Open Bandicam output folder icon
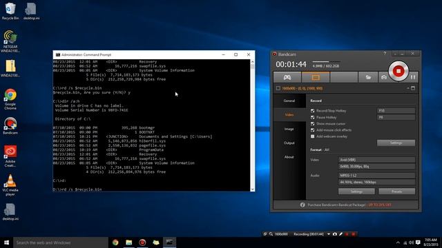The image size is (442, 248). (x=368, y=77)
